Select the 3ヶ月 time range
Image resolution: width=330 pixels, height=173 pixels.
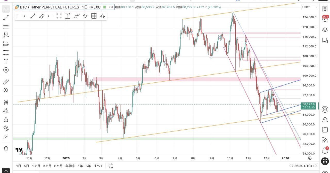click(x=47, y=166)
